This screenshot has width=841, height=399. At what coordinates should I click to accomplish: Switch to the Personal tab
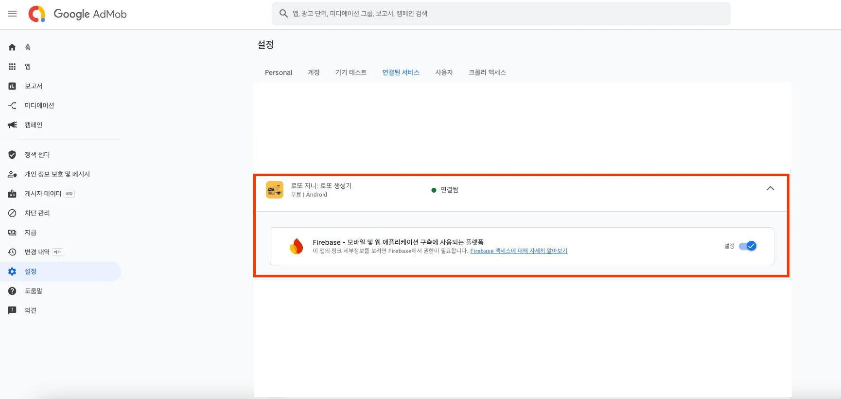[279, 73]
